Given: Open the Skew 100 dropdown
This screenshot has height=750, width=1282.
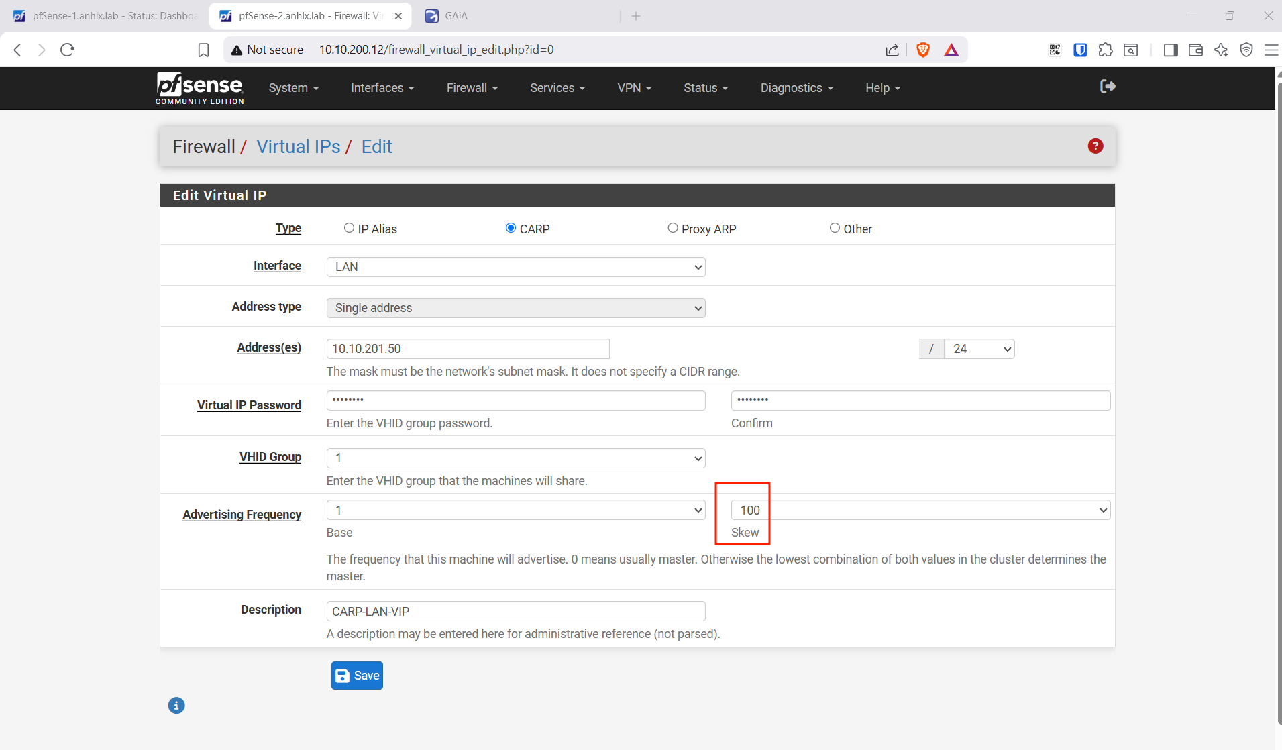Looking at the screenshot, I should coord(921,511).
